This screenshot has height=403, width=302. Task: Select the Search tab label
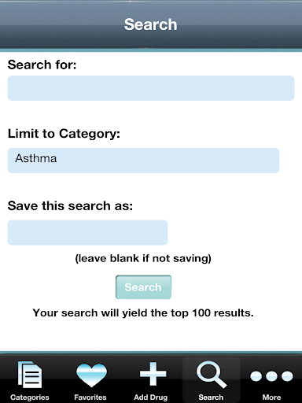tap(211, 397)
